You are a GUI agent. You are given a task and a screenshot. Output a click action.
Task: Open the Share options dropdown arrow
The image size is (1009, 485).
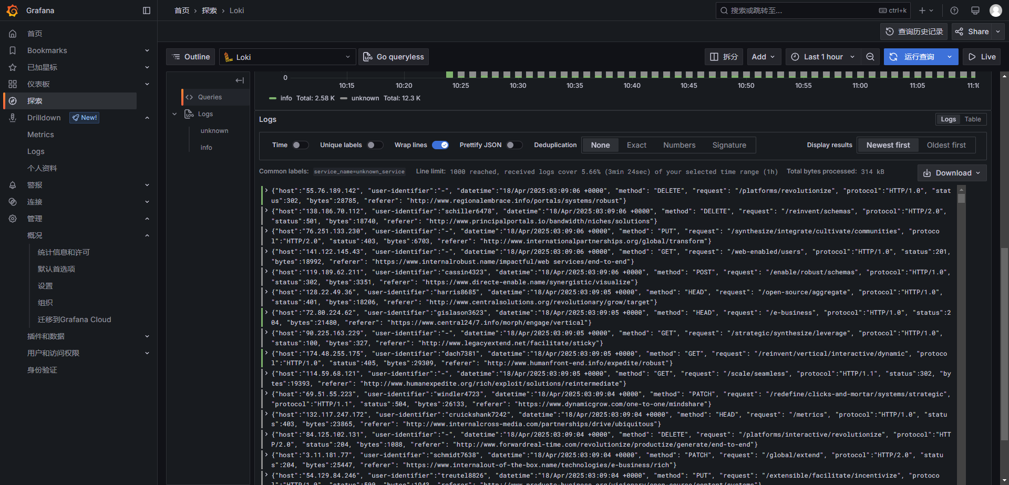(x=998, y=32)
